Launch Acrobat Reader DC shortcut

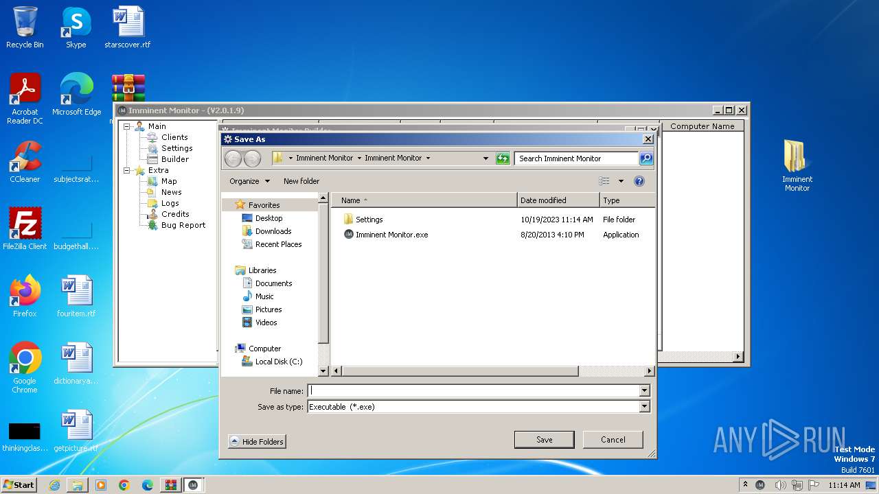tap(25, 99)
